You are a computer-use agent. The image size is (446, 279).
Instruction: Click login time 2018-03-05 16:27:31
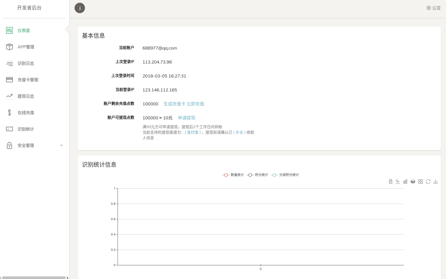coord(164,76)
